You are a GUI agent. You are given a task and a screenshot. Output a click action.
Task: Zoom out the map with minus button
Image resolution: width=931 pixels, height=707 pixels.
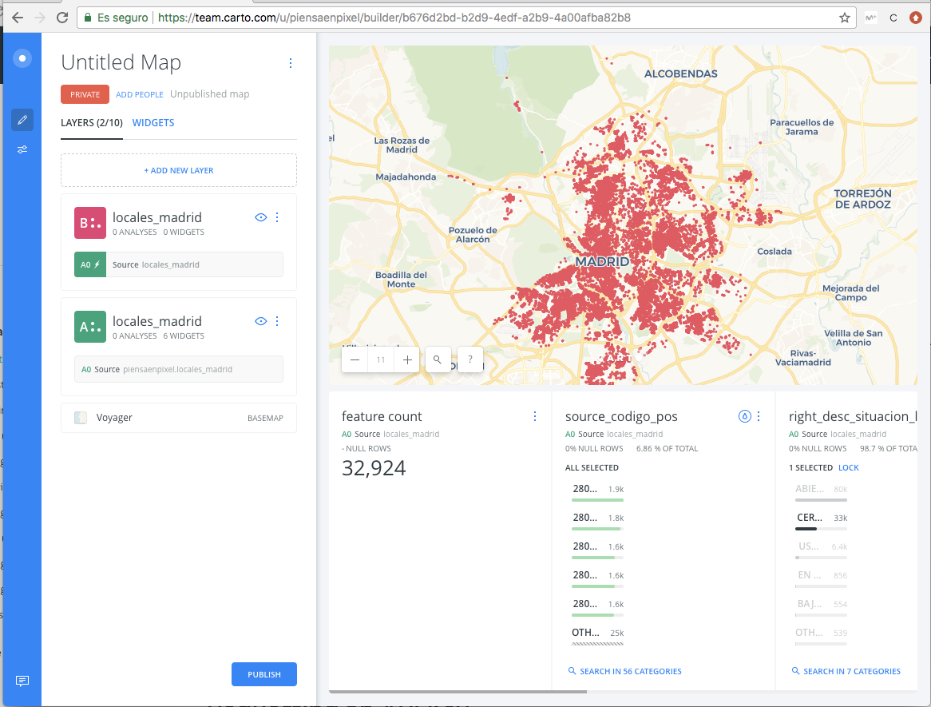click(355, 359)
